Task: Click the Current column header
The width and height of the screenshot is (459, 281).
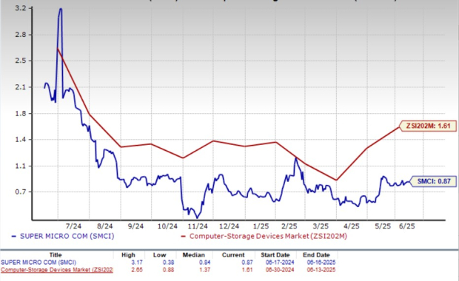Action: pyautogui.click(x=233, y=255)
